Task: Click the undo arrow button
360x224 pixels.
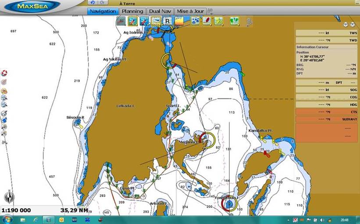Action: tap(92, 3)
